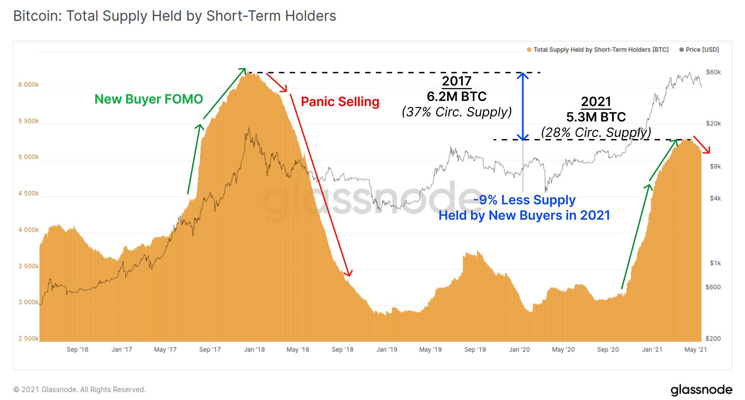
Task: Click the orange legend dot for Short-Term Holders
Action: coord(529,50)
